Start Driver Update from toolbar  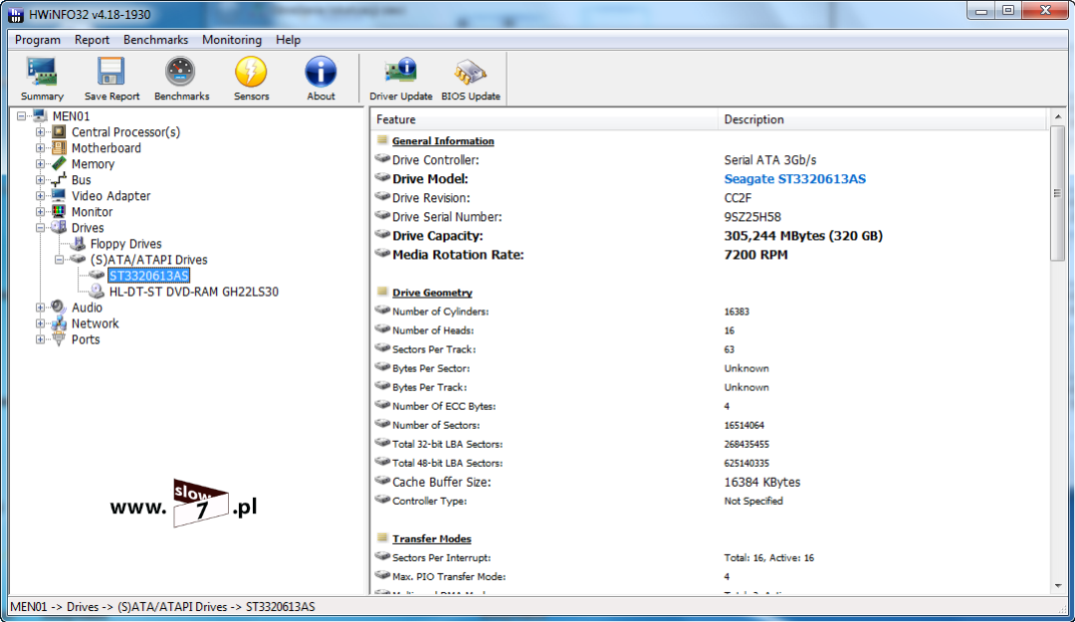click(x=401, y=72)
